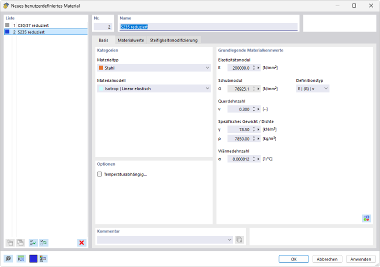The width and height of the screenshot is (380, 267).
Task: Click the material properties icon in Grundlegende panel
Action: (366, 218)
